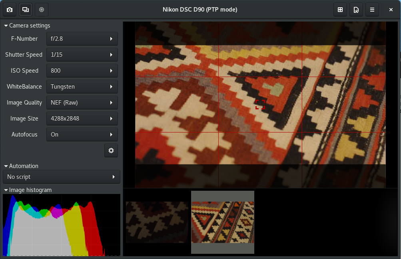Click the round record icon in header

click(x=42, y=10)
